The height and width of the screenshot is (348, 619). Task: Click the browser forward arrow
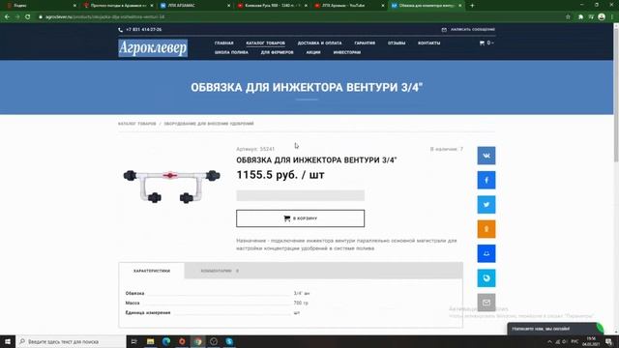(x=17, y=17)
